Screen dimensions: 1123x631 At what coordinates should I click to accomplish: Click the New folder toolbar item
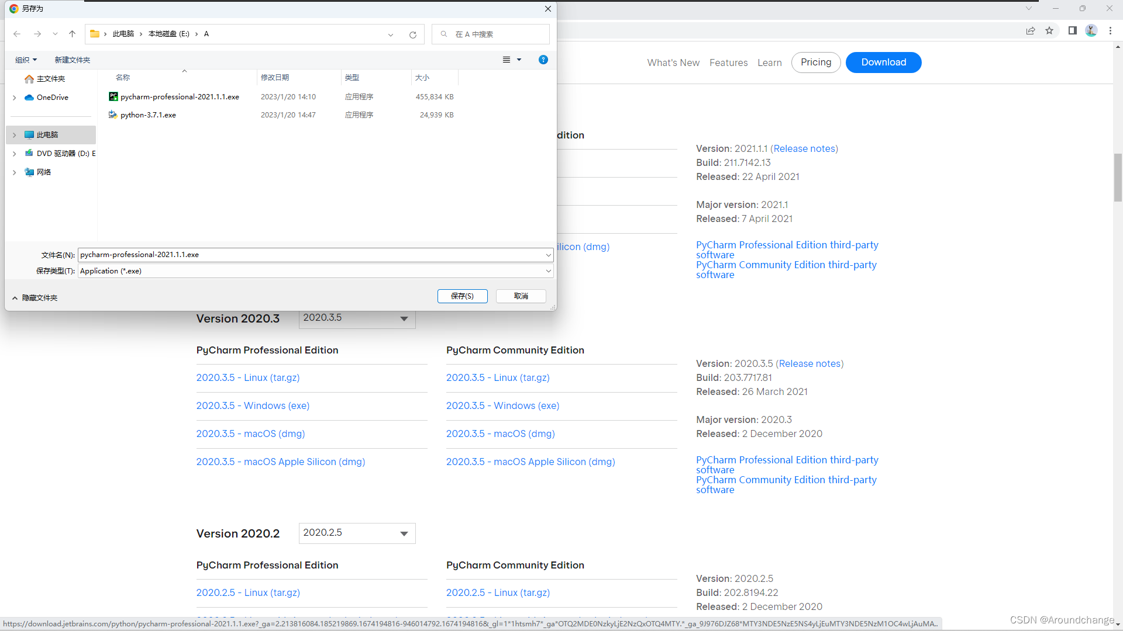click(72, 60)
